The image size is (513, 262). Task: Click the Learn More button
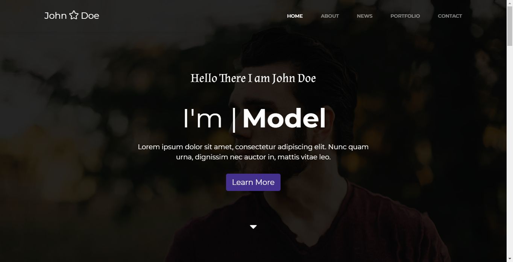[253, 182]
